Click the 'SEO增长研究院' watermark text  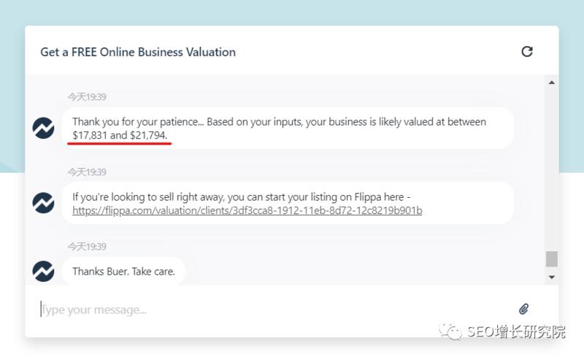[x=517, y=332]
